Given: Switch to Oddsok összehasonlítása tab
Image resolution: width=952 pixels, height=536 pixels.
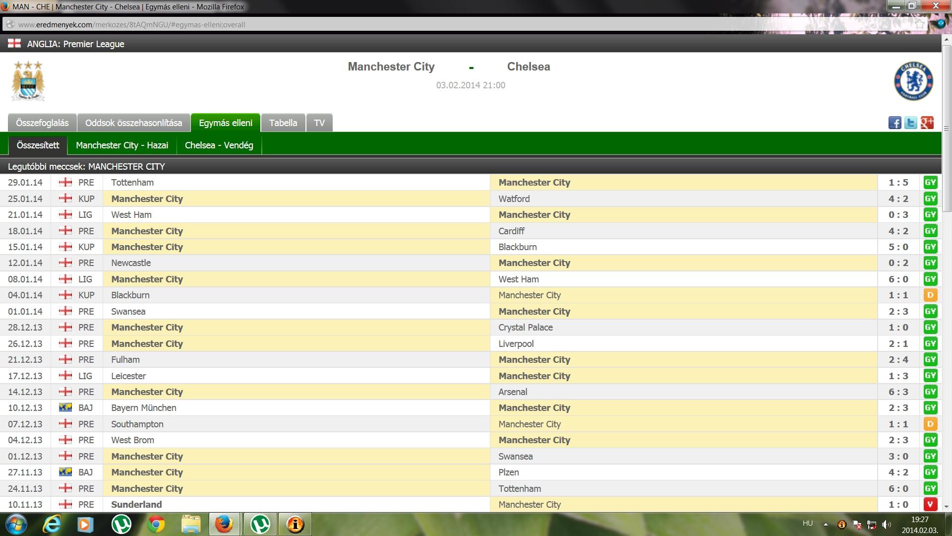Looking at the screenshot, I should [x=133, y=123].
